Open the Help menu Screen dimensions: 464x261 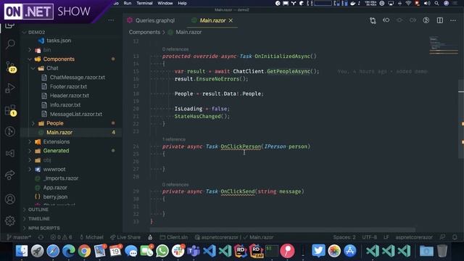click(x=182, y=3)
